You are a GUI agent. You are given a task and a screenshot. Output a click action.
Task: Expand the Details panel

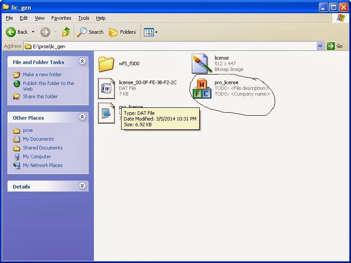point(82,185)
